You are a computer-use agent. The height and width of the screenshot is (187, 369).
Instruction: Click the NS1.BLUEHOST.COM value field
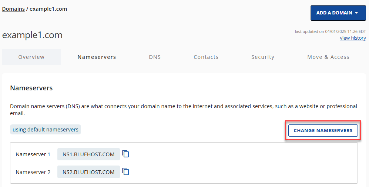pos(88,154)
